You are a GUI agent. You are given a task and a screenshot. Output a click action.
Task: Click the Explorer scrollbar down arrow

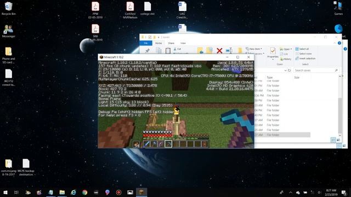click(x=340, y=135)
